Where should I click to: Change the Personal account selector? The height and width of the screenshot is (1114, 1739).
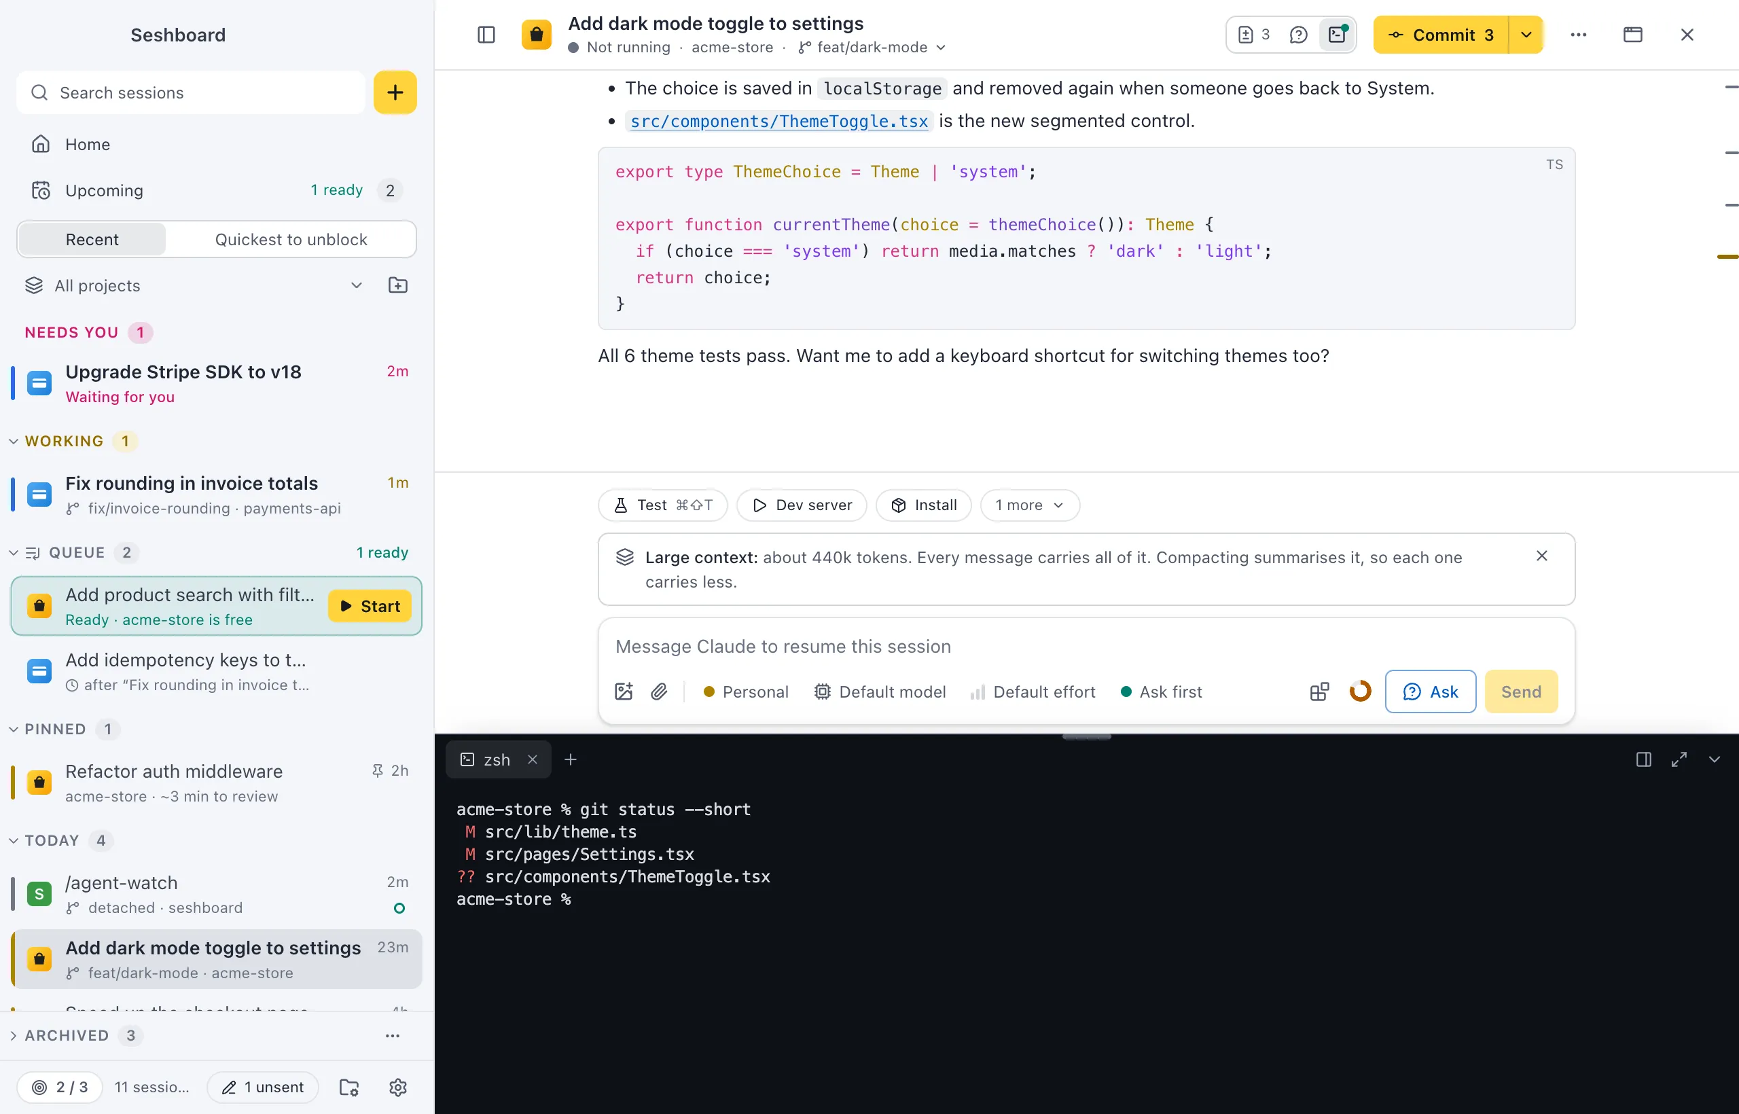(746, 691)
